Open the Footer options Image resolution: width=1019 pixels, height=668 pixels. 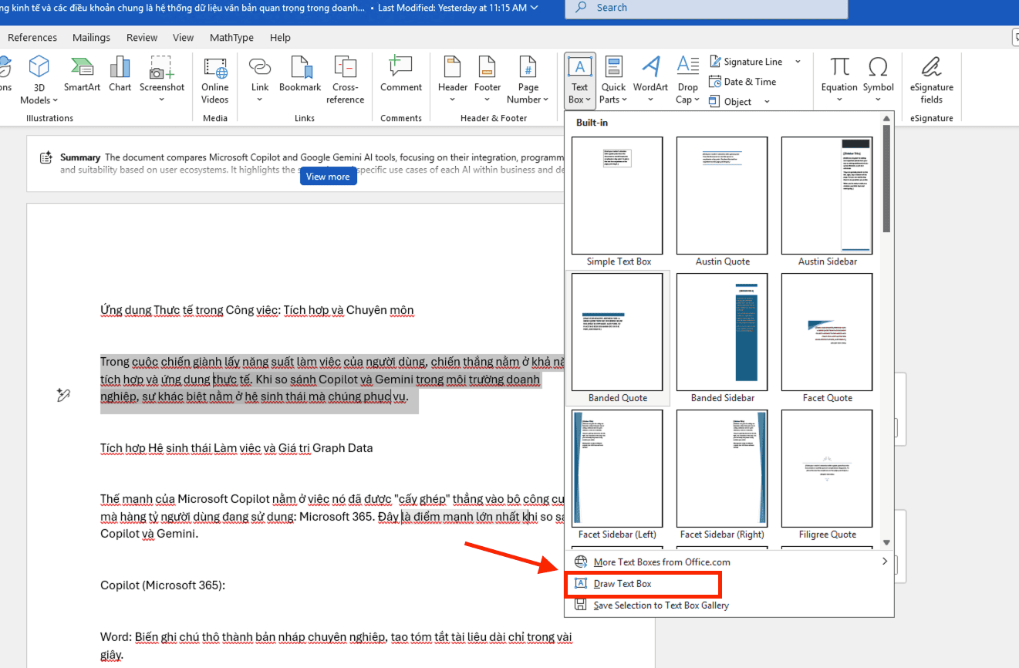point(488,80)
